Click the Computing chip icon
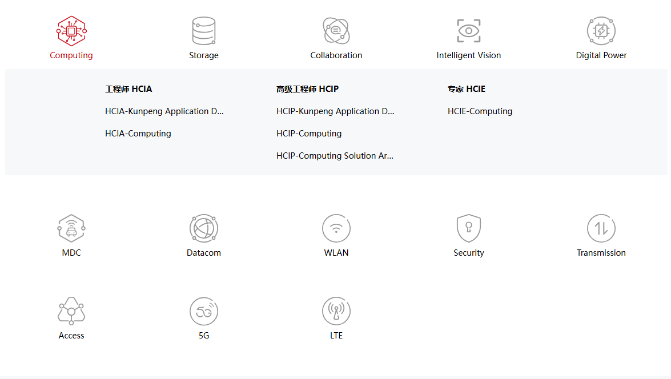The height and width of the screenshot is (379, 671). pyautogui.click(x=71, y=31)
